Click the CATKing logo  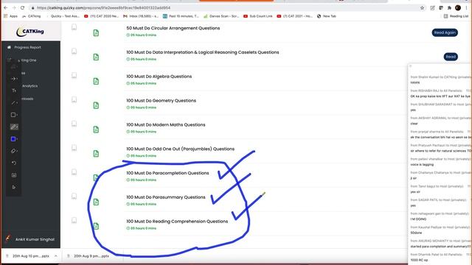click(x=30, y=31)
